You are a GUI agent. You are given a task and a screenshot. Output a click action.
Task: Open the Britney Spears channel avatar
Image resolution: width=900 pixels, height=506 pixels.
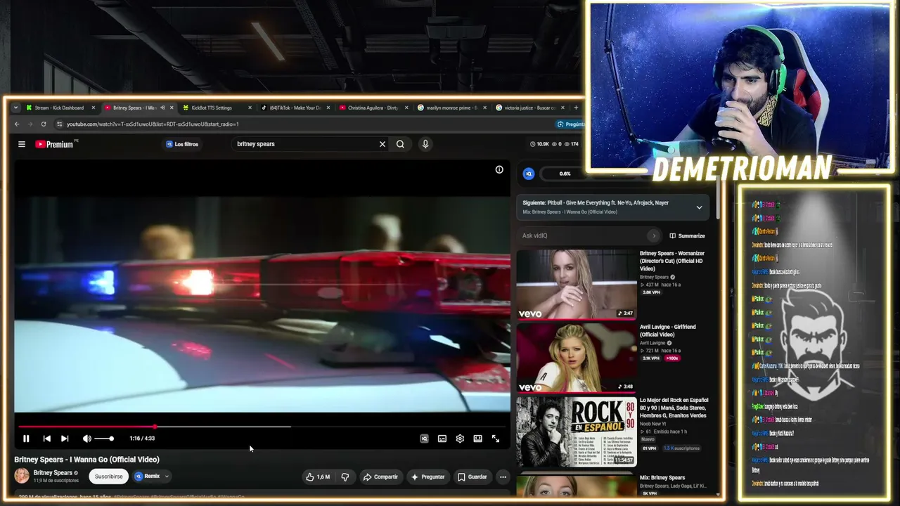22,476
